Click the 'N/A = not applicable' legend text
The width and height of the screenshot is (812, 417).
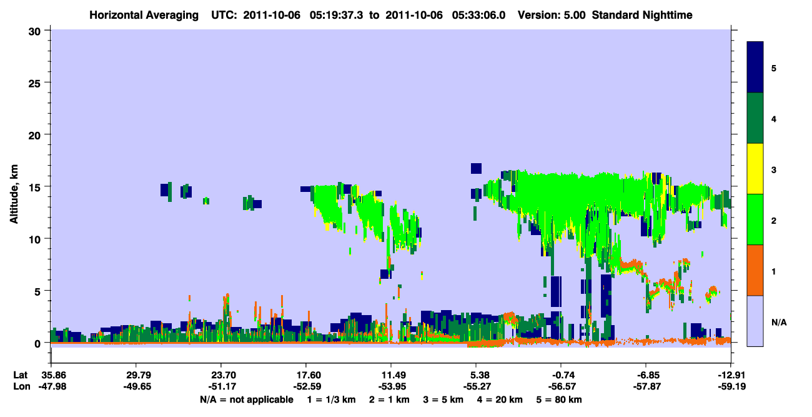point(246,399)
